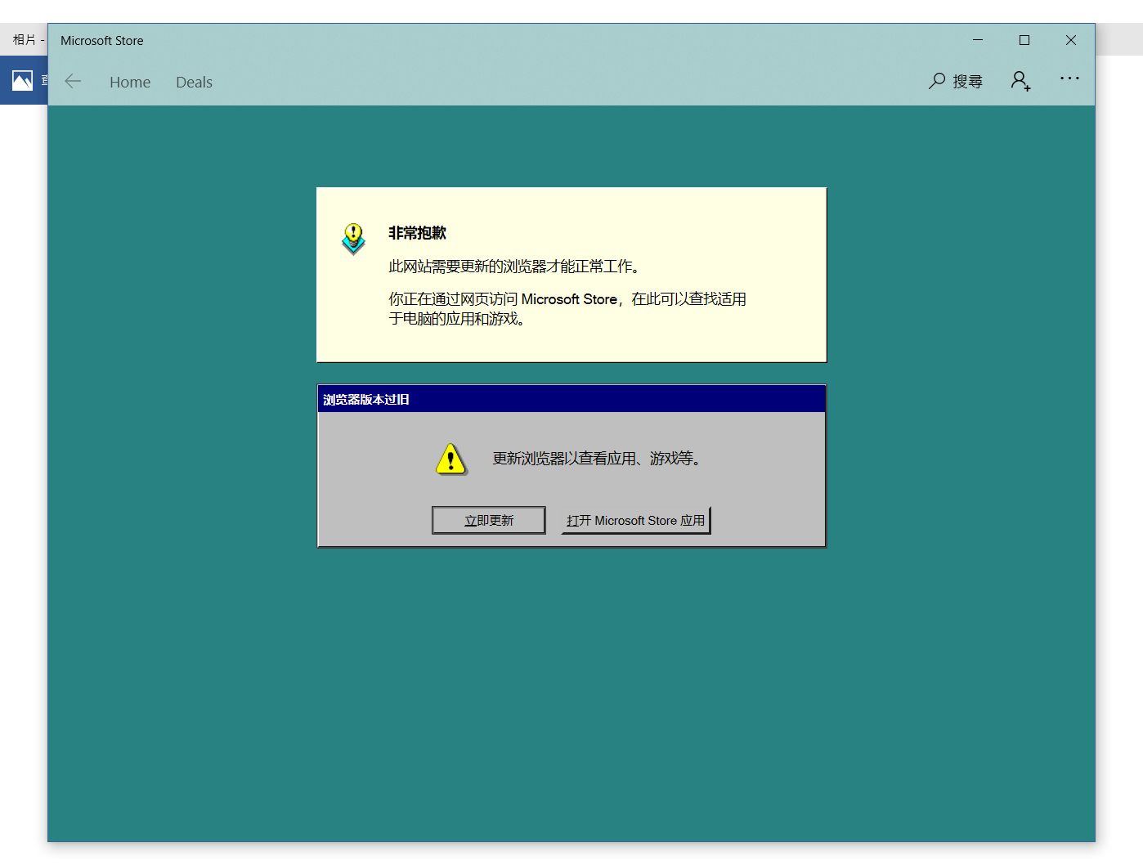The width and height of the screenshot is (1143, 865).
Task: Go back with the arrow icon
Action: click(x=73, y=81)
